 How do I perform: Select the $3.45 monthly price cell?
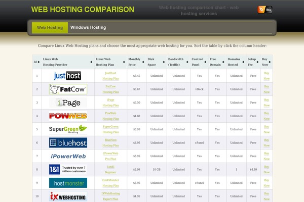pyautogui.click(x=136, y=76)
